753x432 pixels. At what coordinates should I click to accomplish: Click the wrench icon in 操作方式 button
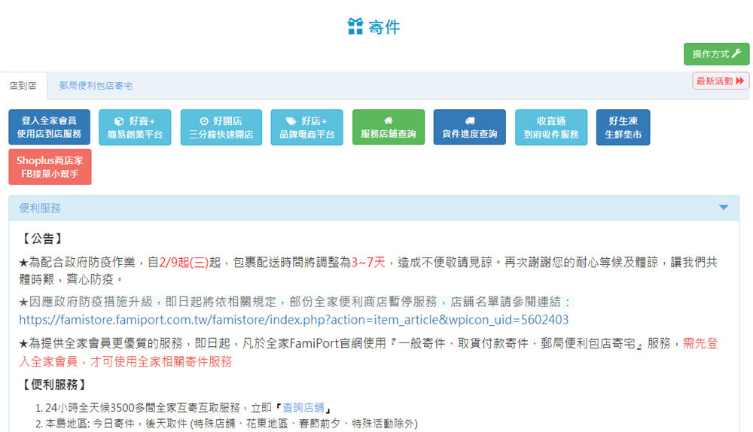coord(736,53)
